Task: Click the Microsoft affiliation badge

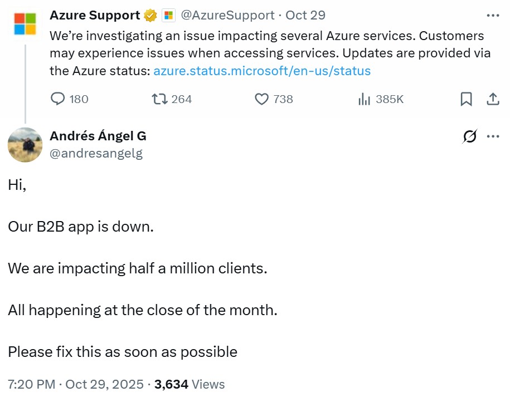Action: coord(168,15)
